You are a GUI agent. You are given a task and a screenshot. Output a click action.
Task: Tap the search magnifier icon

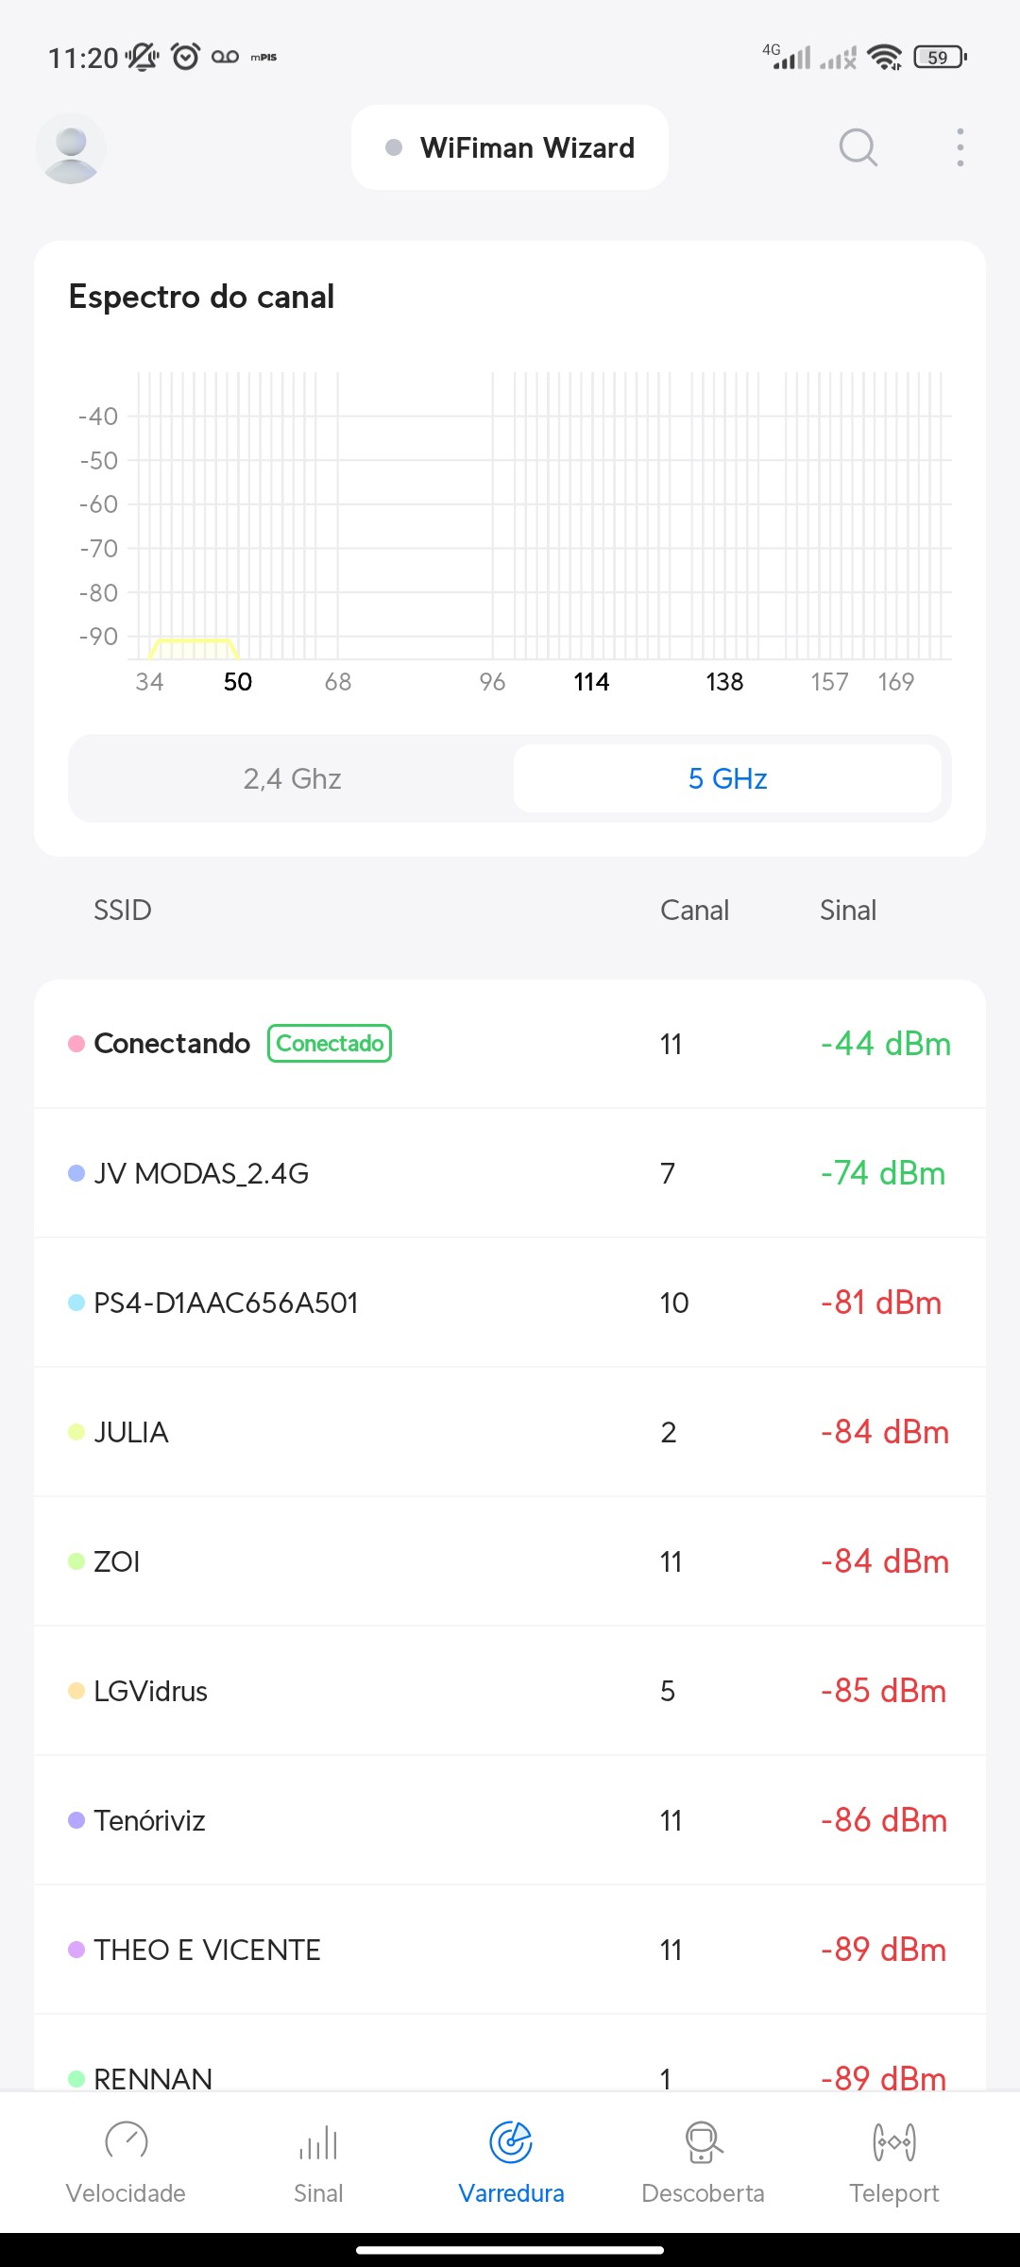point(858,147)
